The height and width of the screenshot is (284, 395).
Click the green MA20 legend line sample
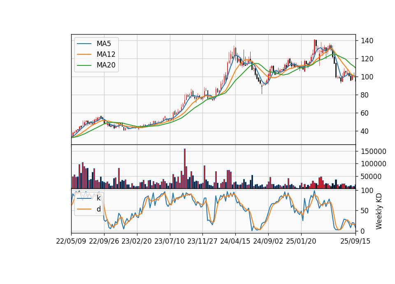point(84,65)
